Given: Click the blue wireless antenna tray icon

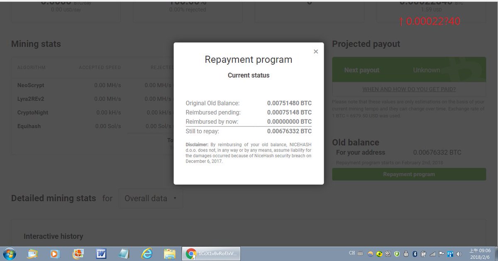Looking at the screenshot, I should tap(450, 254).
